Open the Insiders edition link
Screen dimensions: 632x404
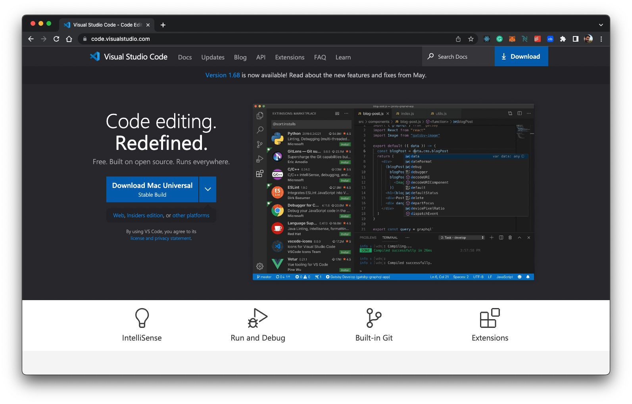click(145, 215)
